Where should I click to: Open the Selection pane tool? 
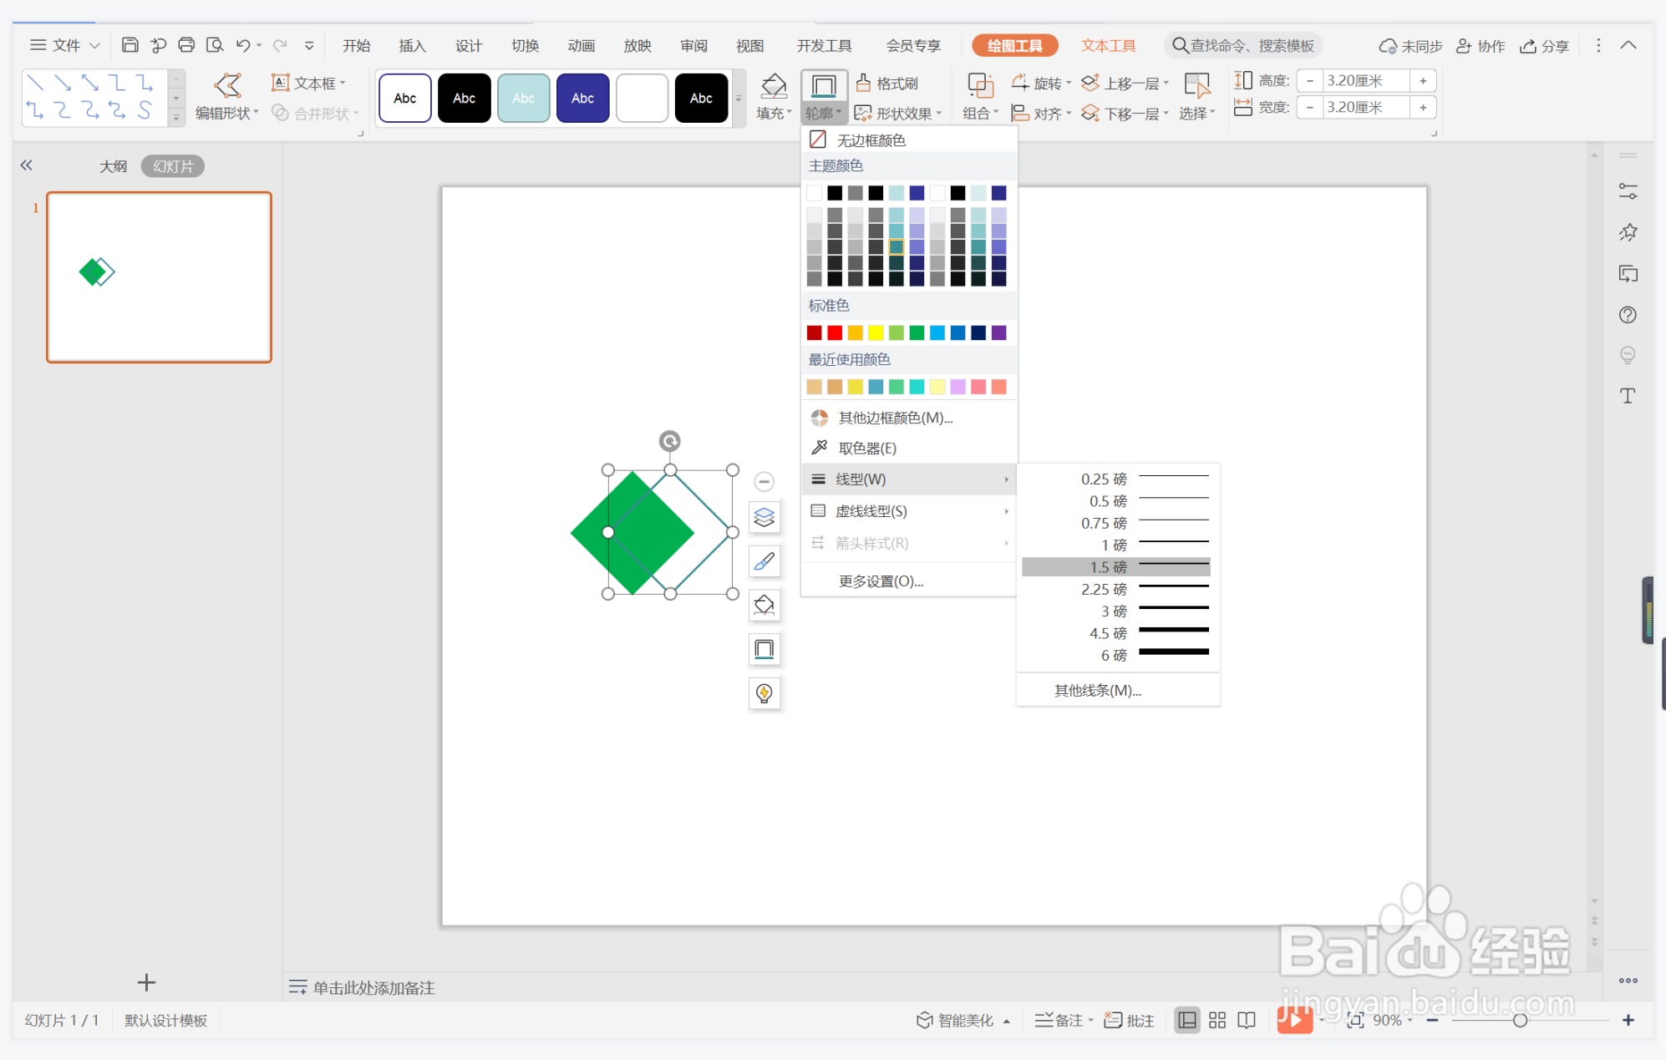1197,97
